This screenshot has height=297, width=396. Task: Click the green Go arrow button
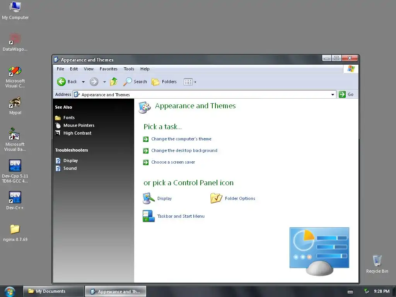click(342, 94)
